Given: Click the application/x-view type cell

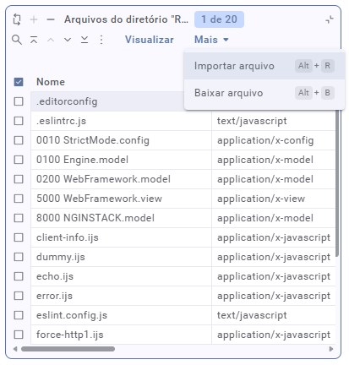Looking at the screenshot, I should click(274, 199).
